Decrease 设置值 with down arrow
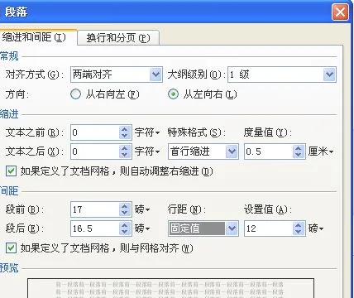Image resolution: width=354 pixels, height=298 pixels. click(298, 232)
